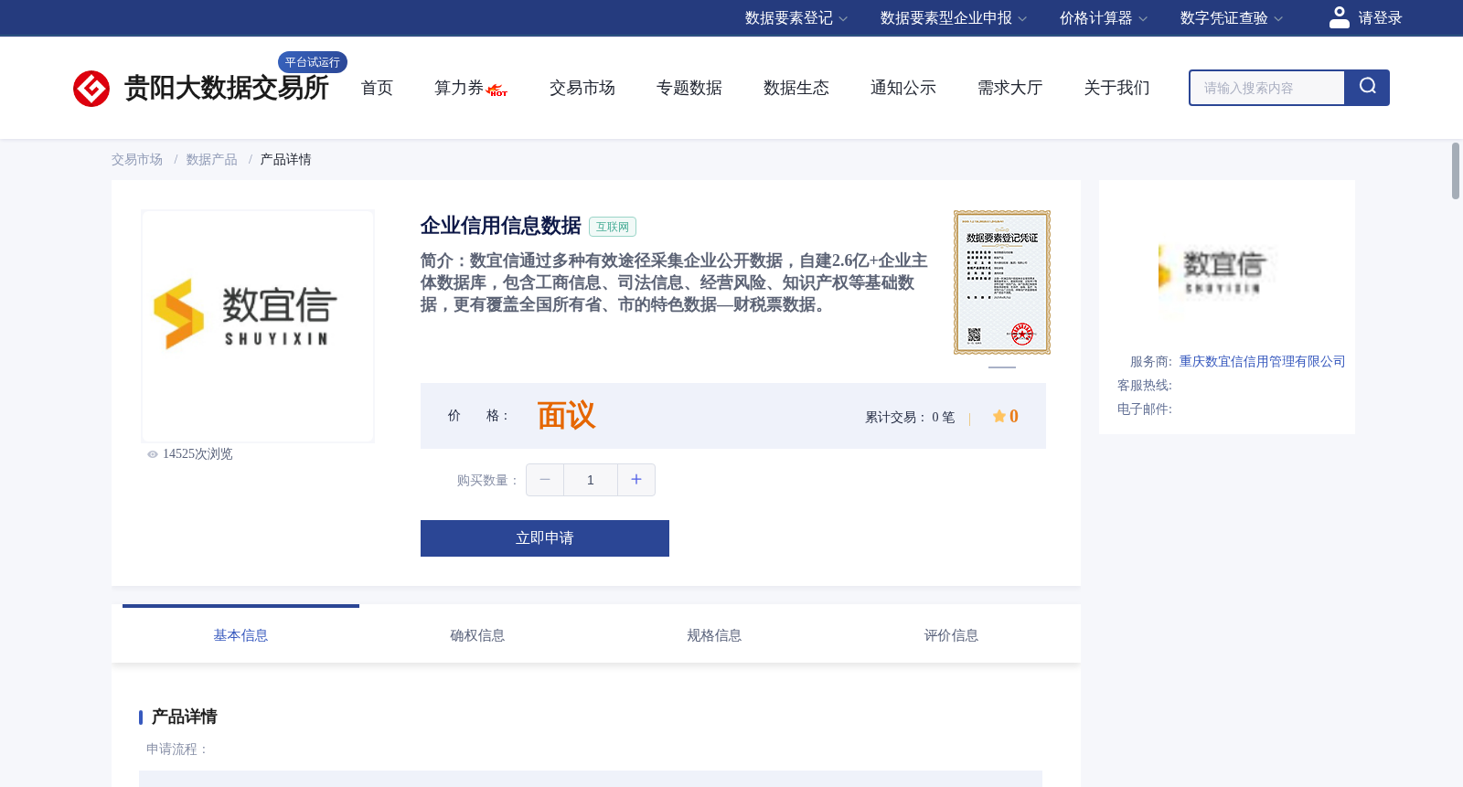Click the 申请流程 label

click(x=177, y=750)
